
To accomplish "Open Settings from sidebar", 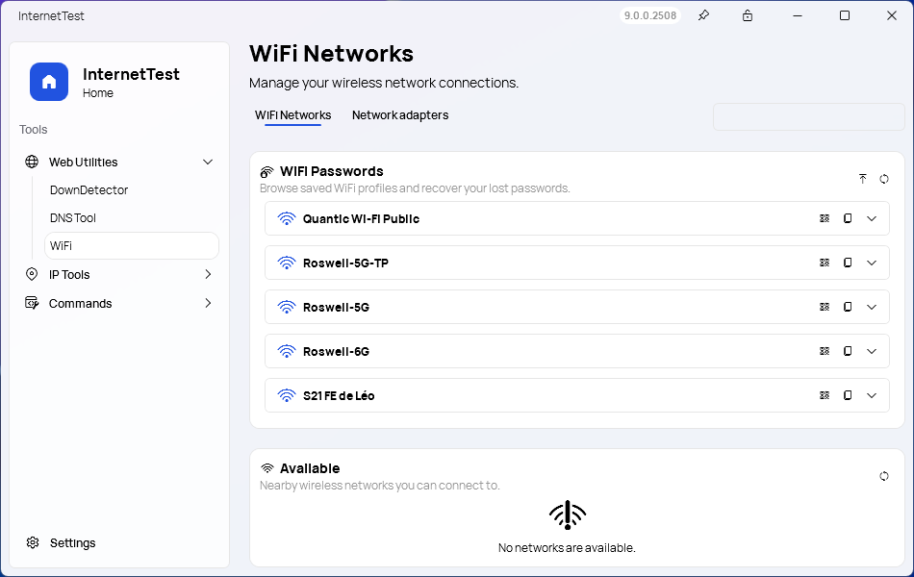I will [72, 542].
